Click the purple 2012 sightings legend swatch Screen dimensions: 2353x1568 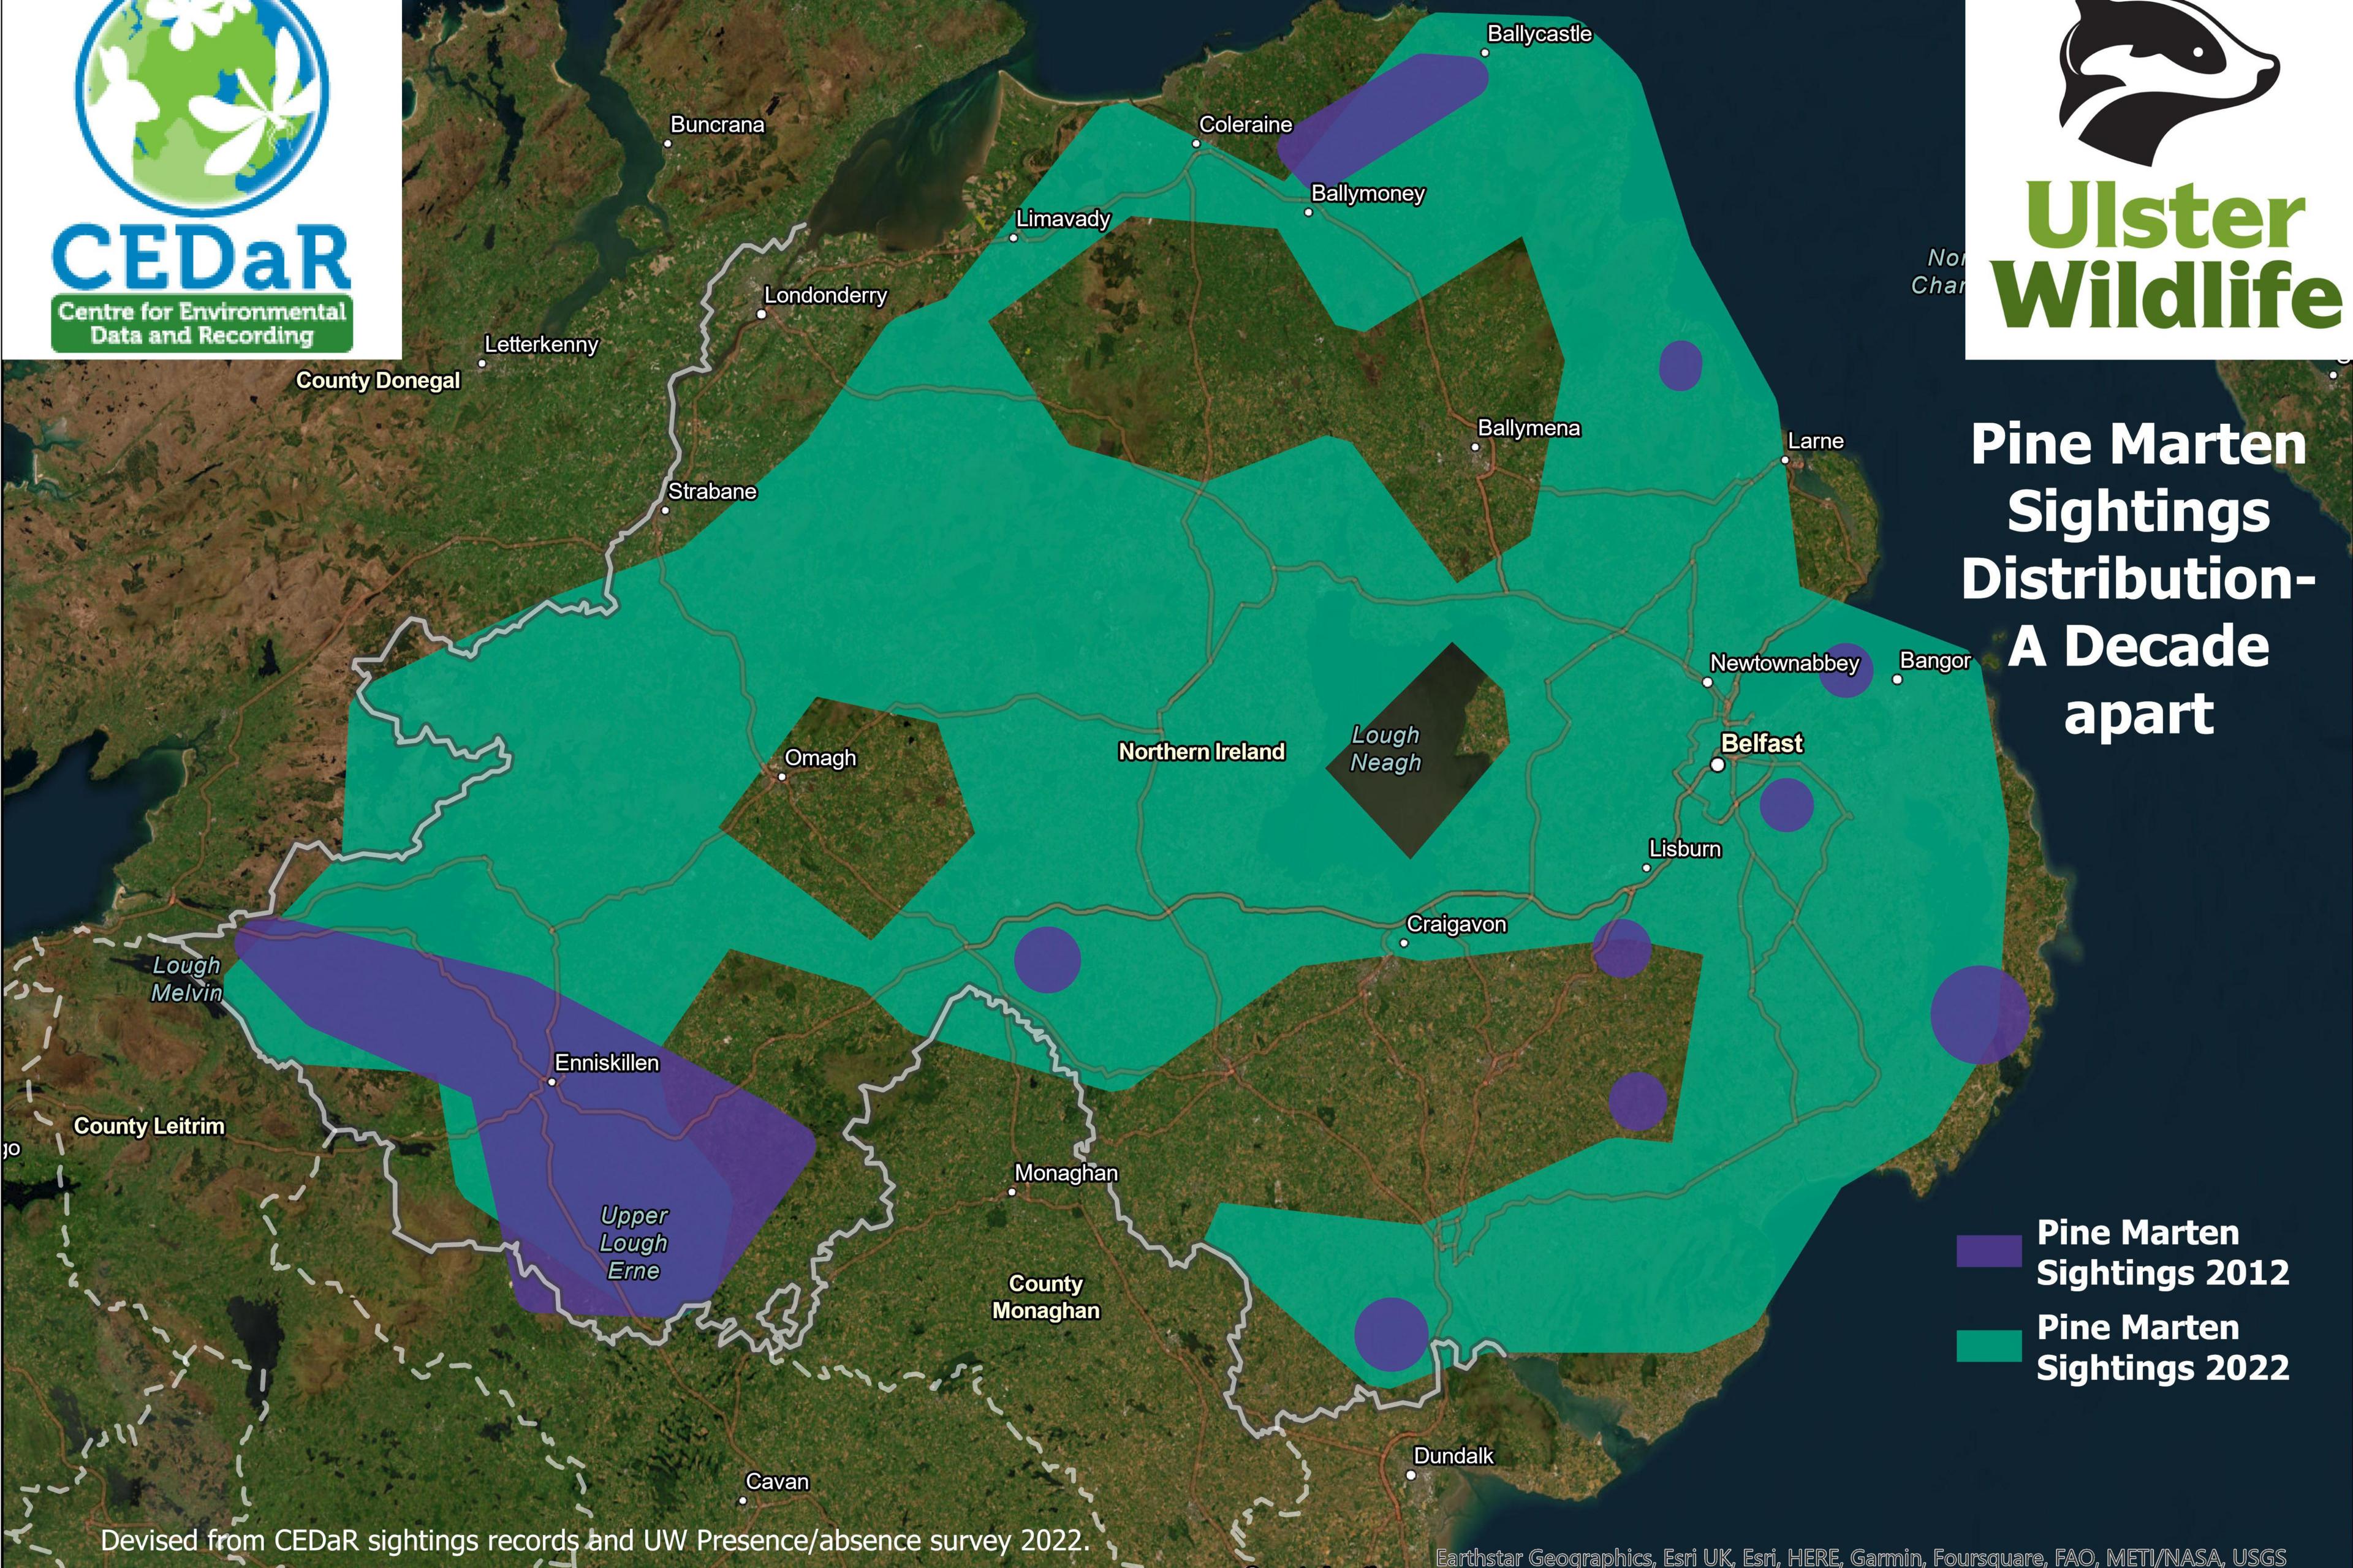pyautogui.click(x=1989, y=1251)
